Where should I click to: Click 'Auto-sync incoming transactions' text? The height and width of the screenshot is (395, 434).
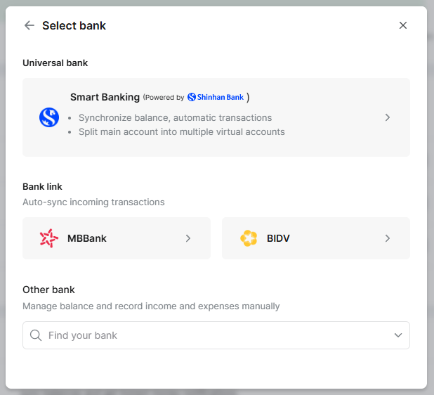[93, 202]
